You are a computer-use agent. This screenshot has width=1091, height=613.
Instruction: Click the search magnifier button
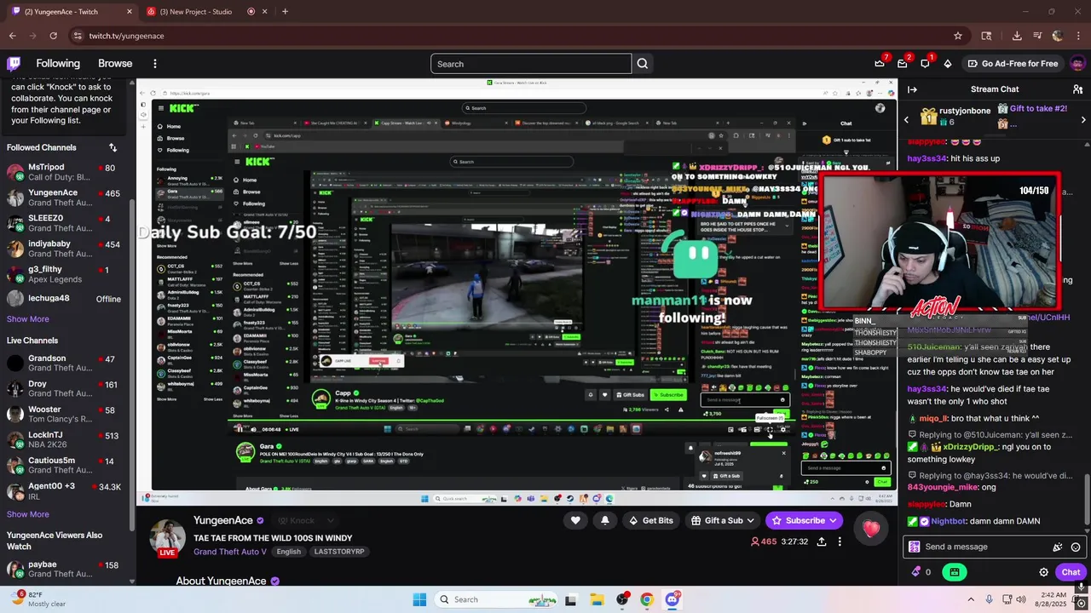pyautogui.click(x=643, y=64)
